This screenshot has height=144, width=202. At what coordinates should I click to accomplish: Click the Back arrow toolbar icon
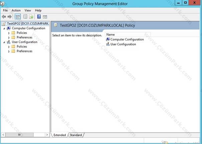pos(4,17)
